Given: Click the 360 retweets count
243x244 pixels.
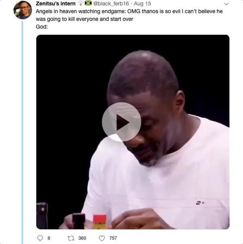Looking at the screenshot, I should point(82,238).
